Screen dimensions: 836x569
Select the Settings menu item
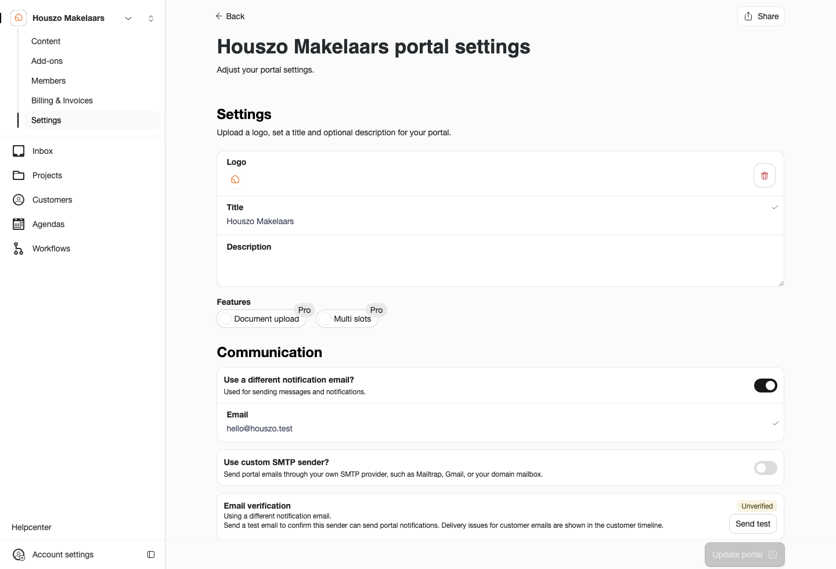(x=92, y=120)
